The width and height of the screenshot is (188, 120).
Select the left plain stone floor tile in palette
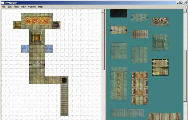(119, 51)
